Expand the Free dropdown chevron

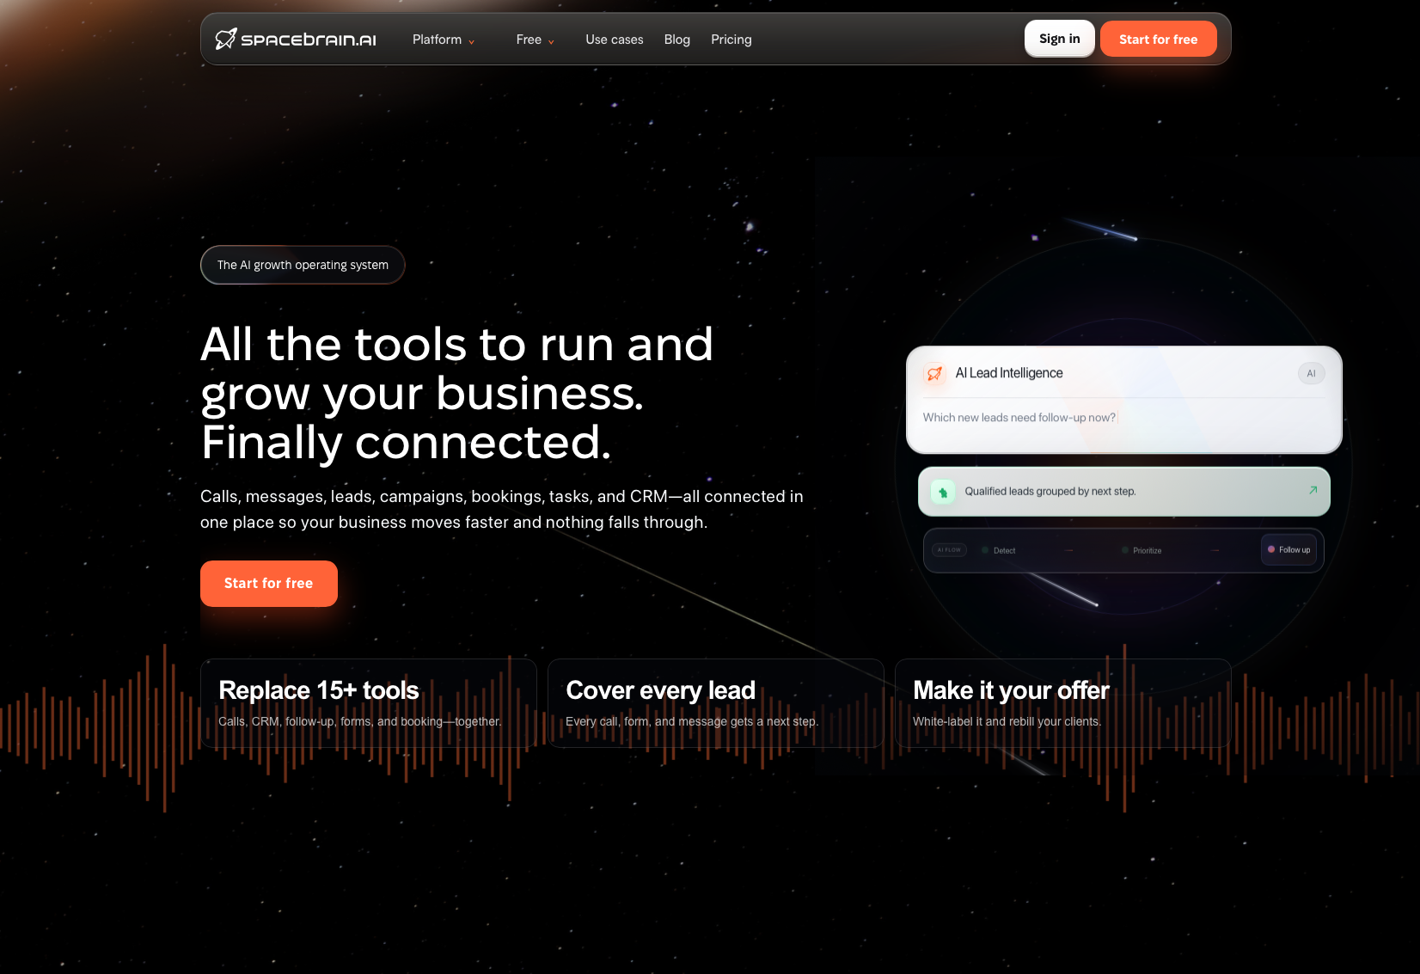pos(551,41)
